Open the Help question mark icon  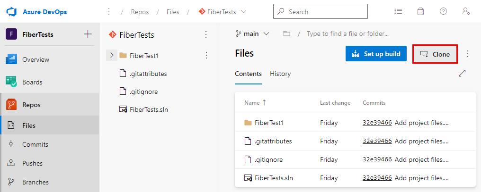coord(443,11)
